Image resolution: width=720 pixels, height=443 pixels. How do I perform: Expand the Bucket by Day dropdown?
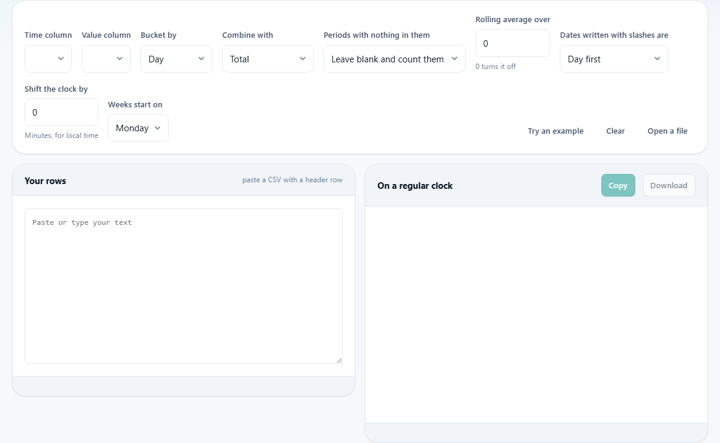coord(176,59)
